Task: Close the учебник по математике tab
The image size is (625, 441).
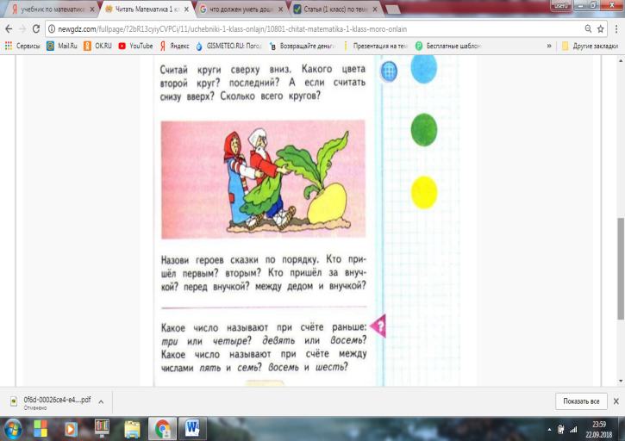Action: click(92, 9)
